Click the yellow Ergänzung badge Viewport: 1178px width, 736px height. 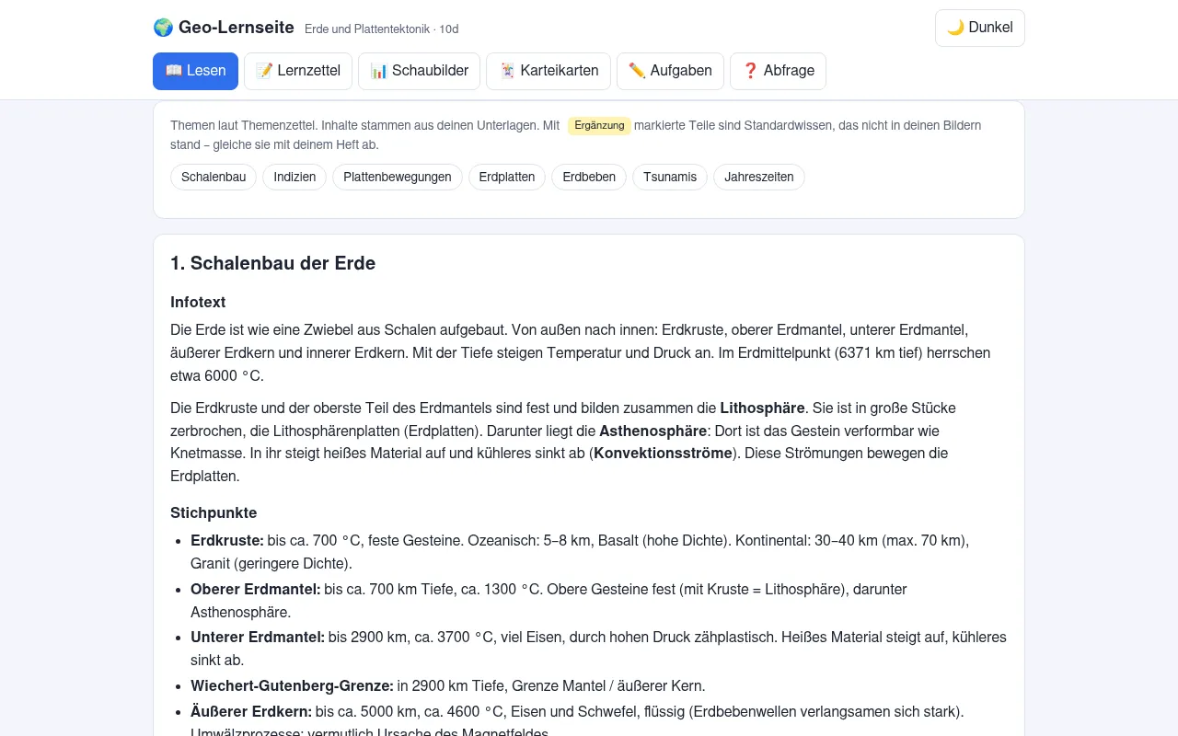(x=599, y=126)
